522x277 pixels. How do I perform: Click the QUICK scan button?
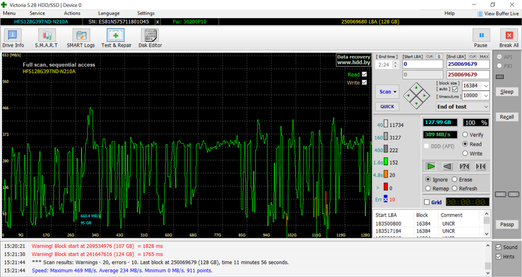point(387,106)
